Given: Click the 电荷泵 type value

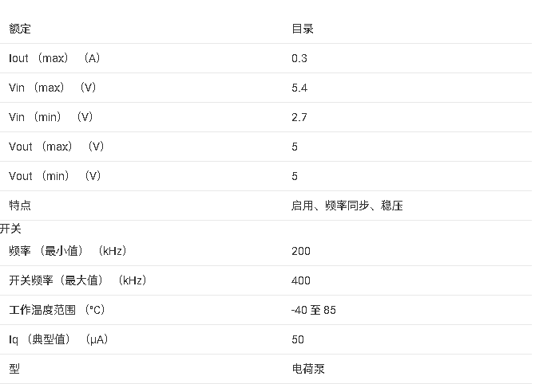Looking at the screenshot, I should [307, 369].
